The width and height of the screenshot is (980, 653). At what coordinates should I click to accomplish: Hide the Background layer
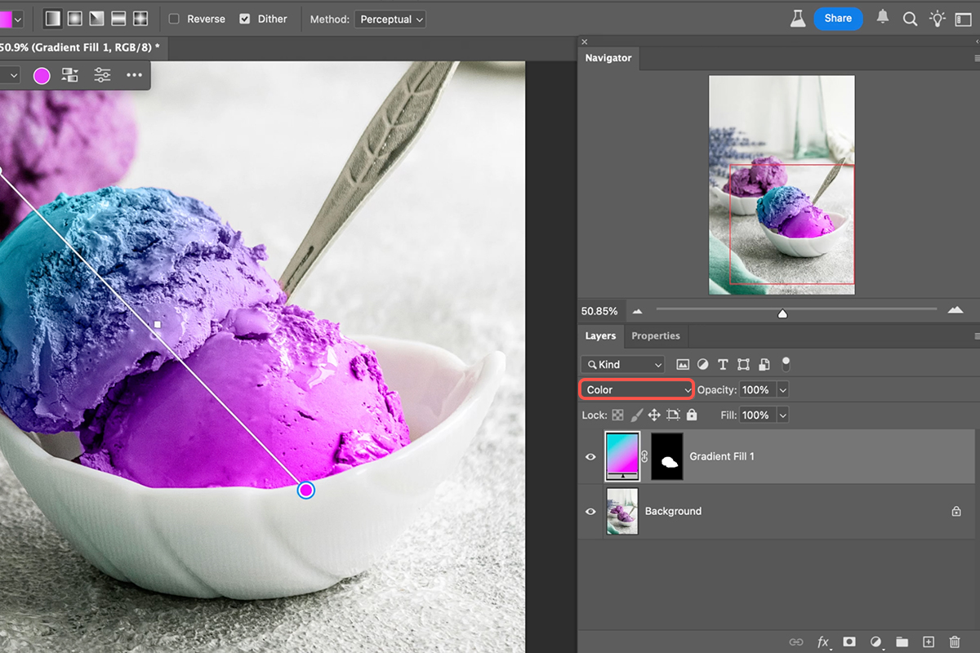590,511
